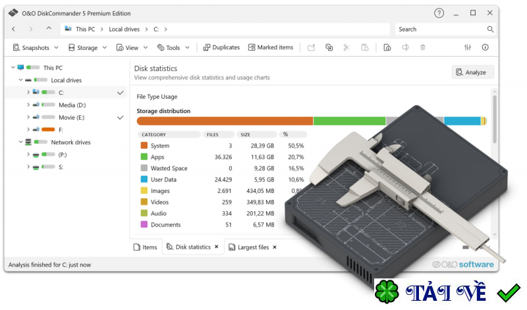527x310 pixels.
Task: Expand the Movie (E:) node
Action: tap(28, 117)
